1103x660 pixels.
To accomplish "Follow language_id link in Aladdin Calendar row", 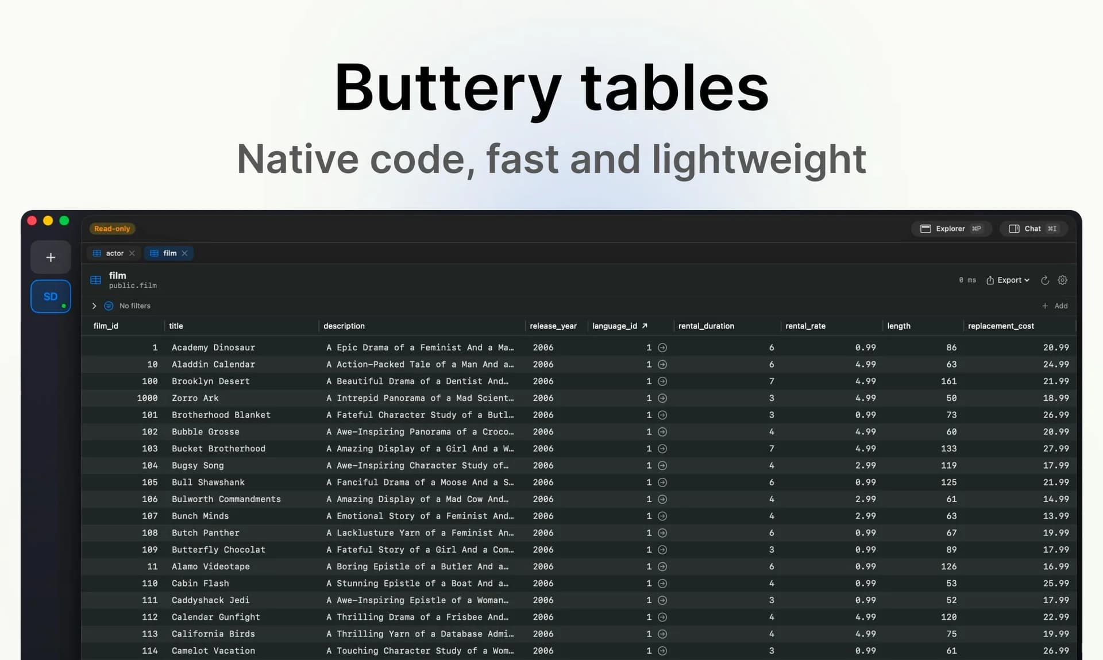I will [662, 364].
